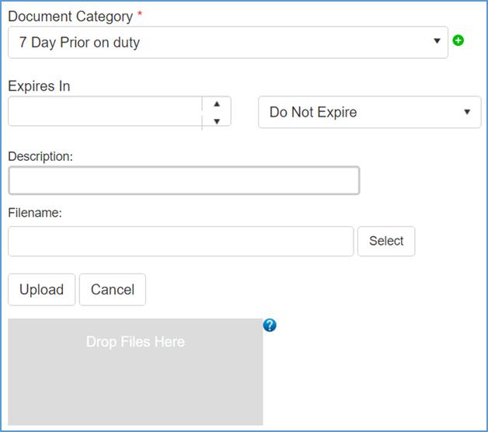Click the Expires In label
Viewport: 488px width, 432px height.
(x=39, y=86)
